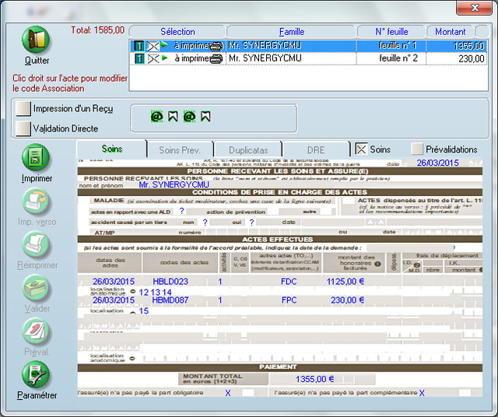Open the Duplicatas tab

click(x=247, y=149)
